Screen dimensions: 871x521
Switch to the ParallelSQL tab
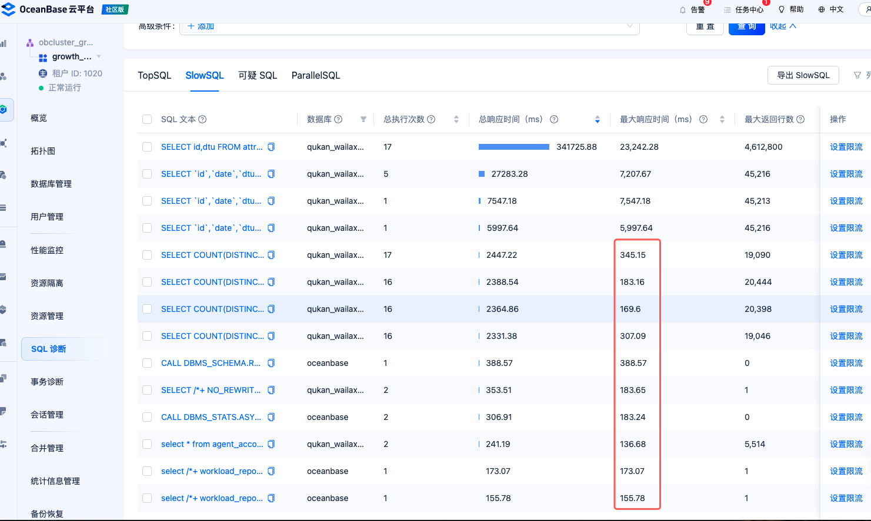[x=316, y=75]
